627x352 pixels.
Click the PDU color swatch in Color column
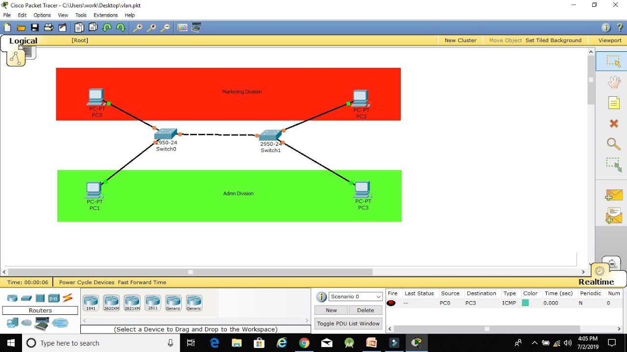525,303
